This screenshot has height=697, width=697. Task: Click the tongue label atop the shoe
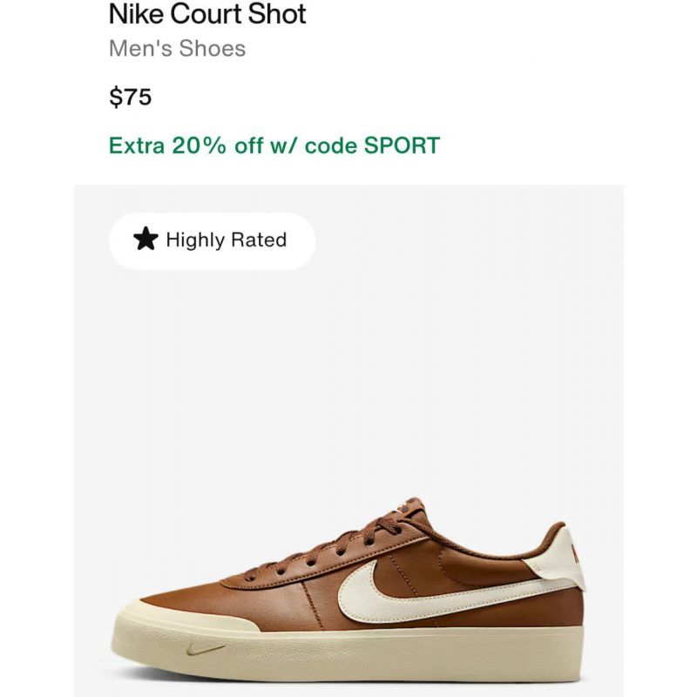408,507
